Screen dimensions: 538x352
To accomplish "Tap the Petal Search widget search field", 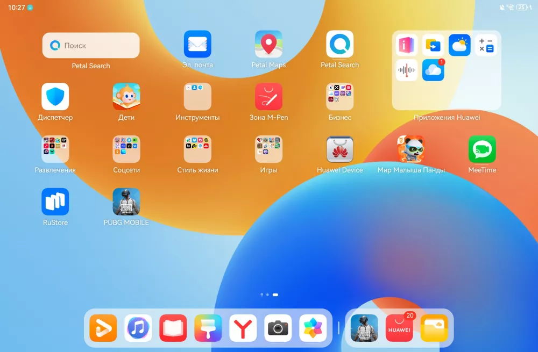I will coord(91,45).
